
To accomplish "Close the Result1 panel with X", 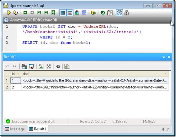I will click(x=169, y=57).
